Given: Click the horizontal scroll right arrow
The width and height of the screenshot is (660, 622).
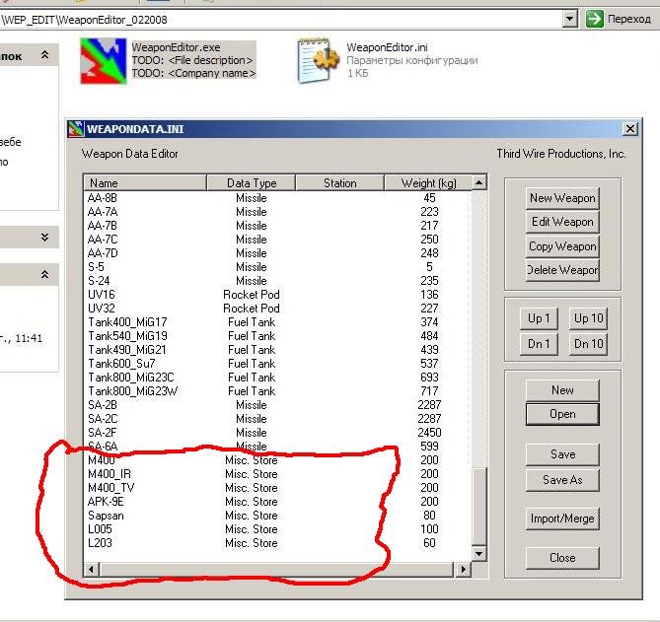Looking at the screenshot, I should click(464, 570).
